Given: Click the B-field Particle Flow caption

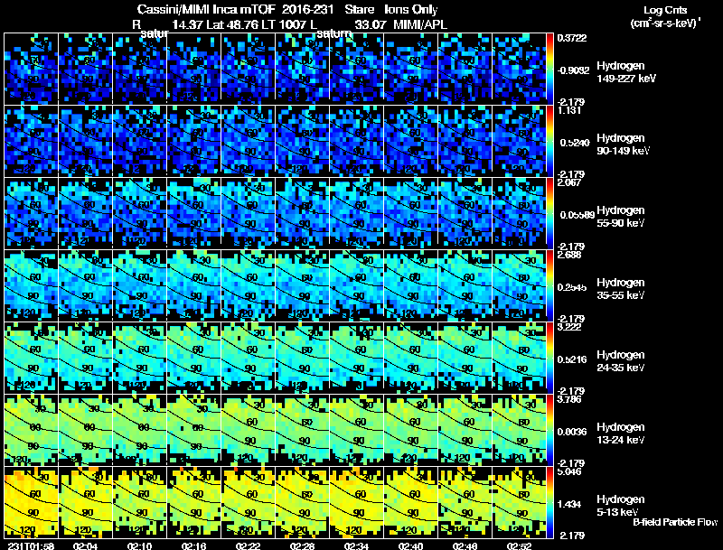Looking at the screenshot, I should click(675, 522).
